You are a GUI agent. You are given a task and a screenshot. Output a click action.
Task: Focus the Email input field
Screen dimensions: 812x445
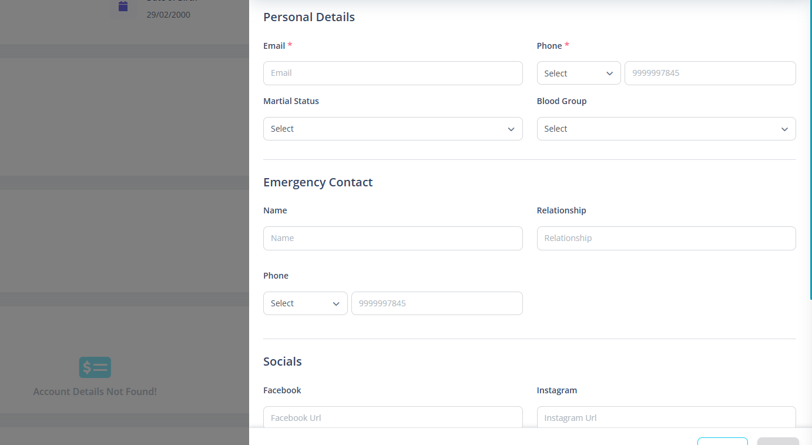point(393,73)
